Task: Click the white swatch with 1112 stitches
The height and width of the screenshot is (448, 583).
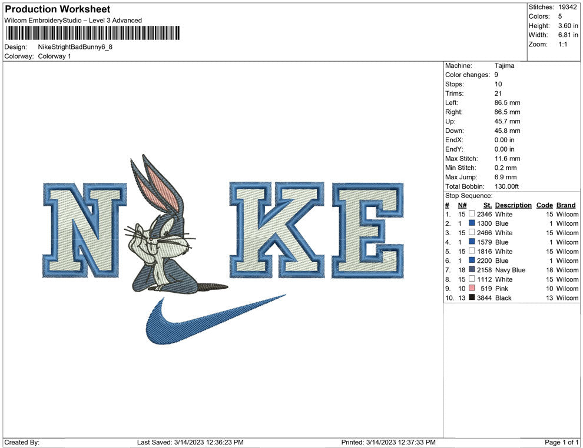Action: pos(472,279)
